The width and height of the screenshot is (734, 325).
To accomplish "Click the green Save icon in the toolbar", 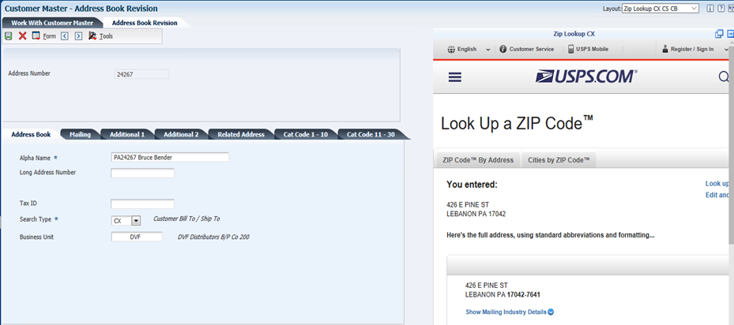I will [9, 36].
